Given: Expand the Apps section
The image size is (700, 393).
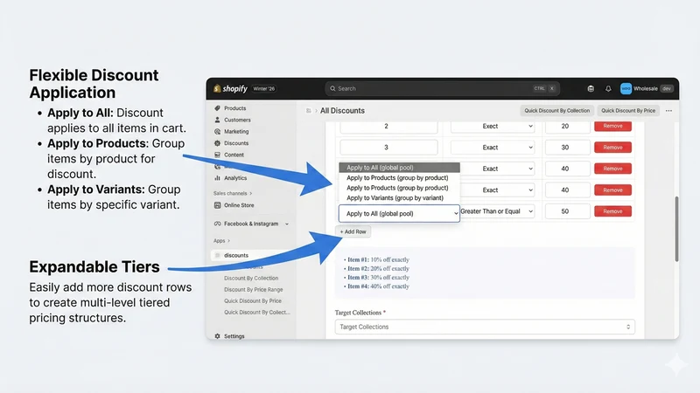Looking at the screenshot, I should tap(221, 241).
